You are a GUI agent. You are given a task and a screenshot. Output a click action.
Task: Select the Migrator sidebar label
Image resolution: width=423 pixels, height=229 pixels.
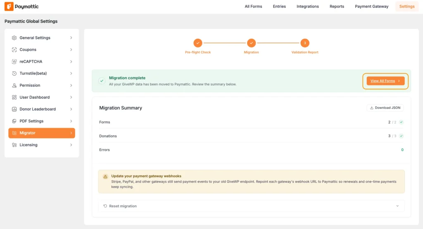[27, 133]
